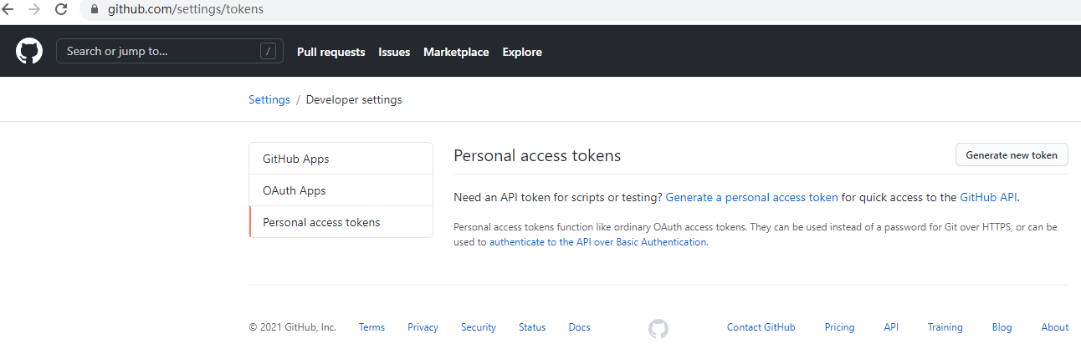Open Blog footer link
Viewport: 1081px width, 354px height.
tap(1002, 327)
